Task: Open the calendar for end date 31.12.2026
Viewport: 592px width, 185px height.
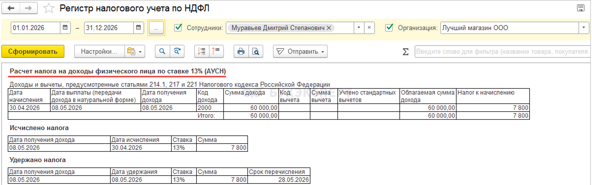Action: [139, 28]
